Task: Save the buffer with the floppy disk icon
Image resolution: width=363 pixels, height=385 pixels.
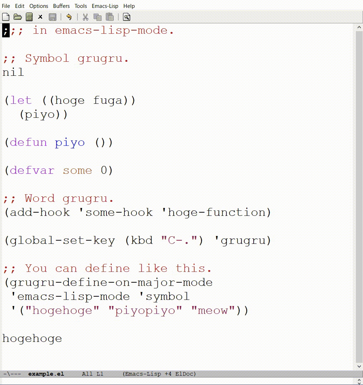Action: tap(52, 17)
